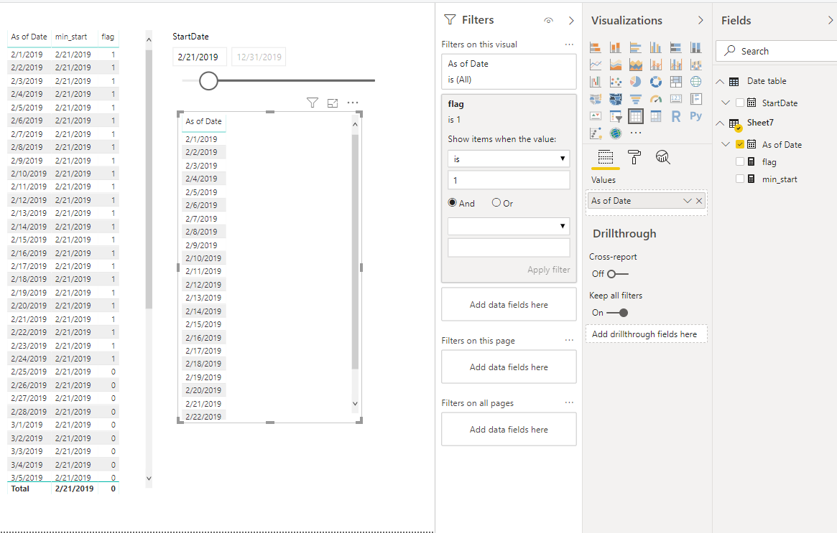
Task: Select the Waterfall chart visual
Action: tap(595, 82)
